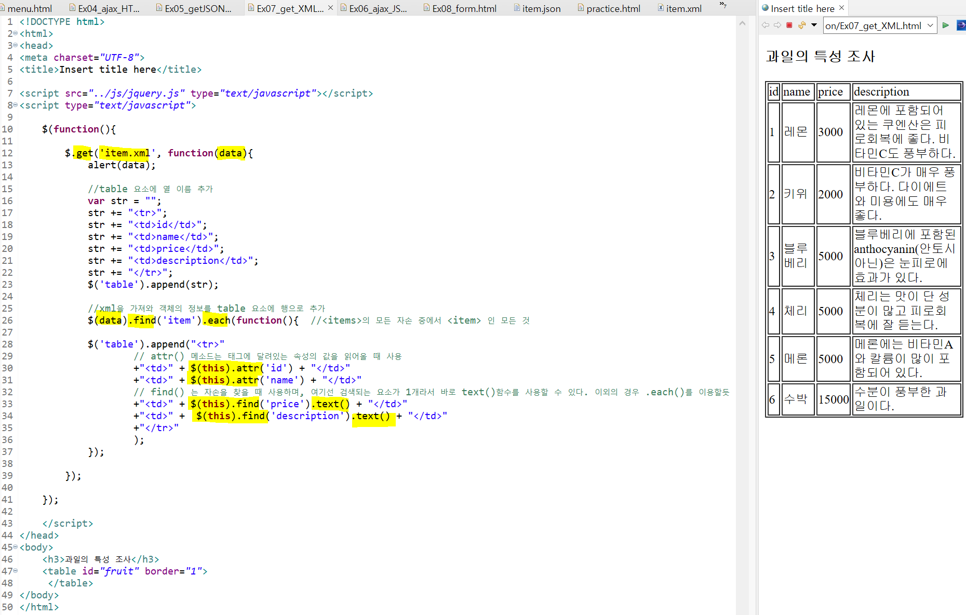Open the refresh options dropdown arrow
The image size is (966, 615).
coord(814,25)
